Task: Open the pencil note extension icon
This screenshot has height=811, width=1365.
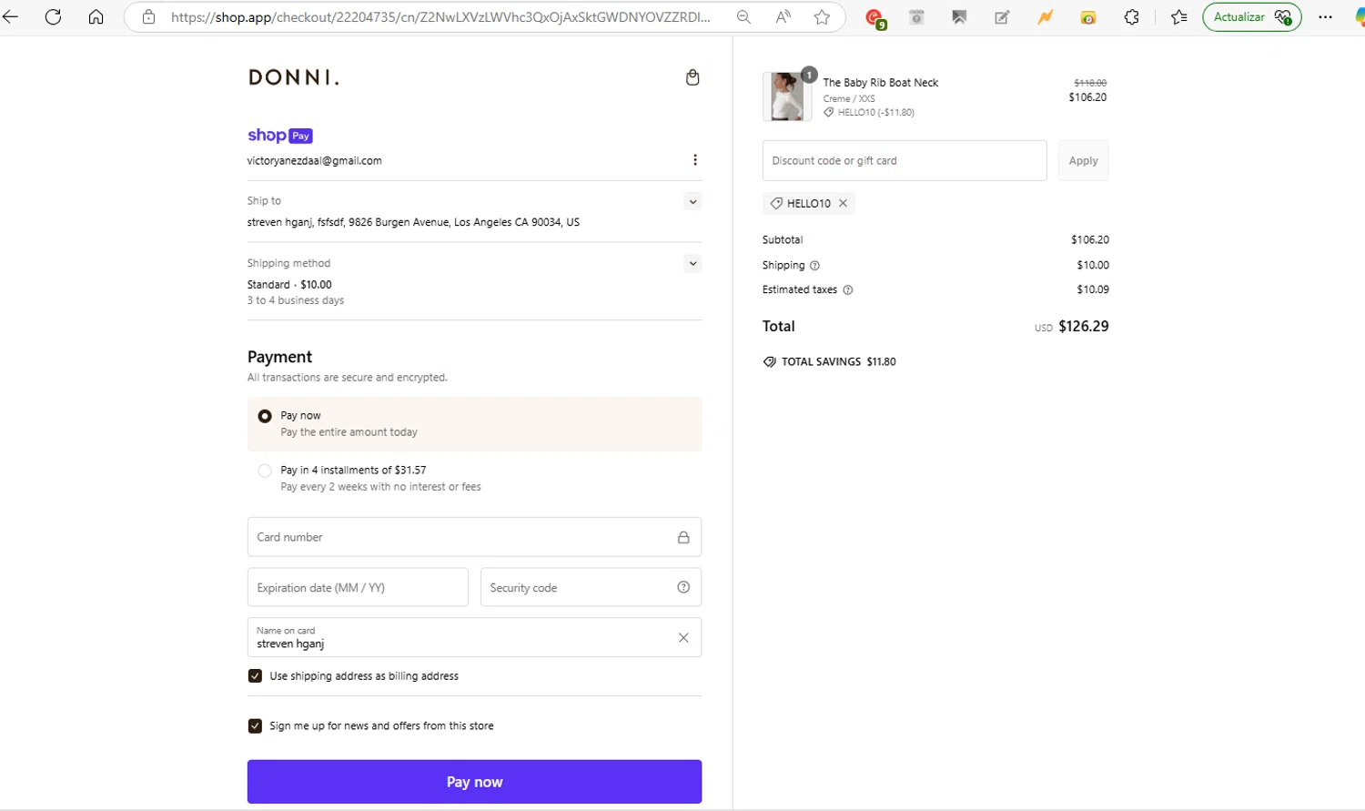Action: coord(1002,17)
